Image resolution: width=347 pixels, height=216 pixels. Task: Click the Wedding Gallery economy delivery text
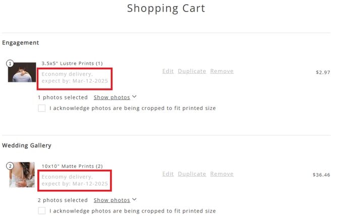pos(75,180)
